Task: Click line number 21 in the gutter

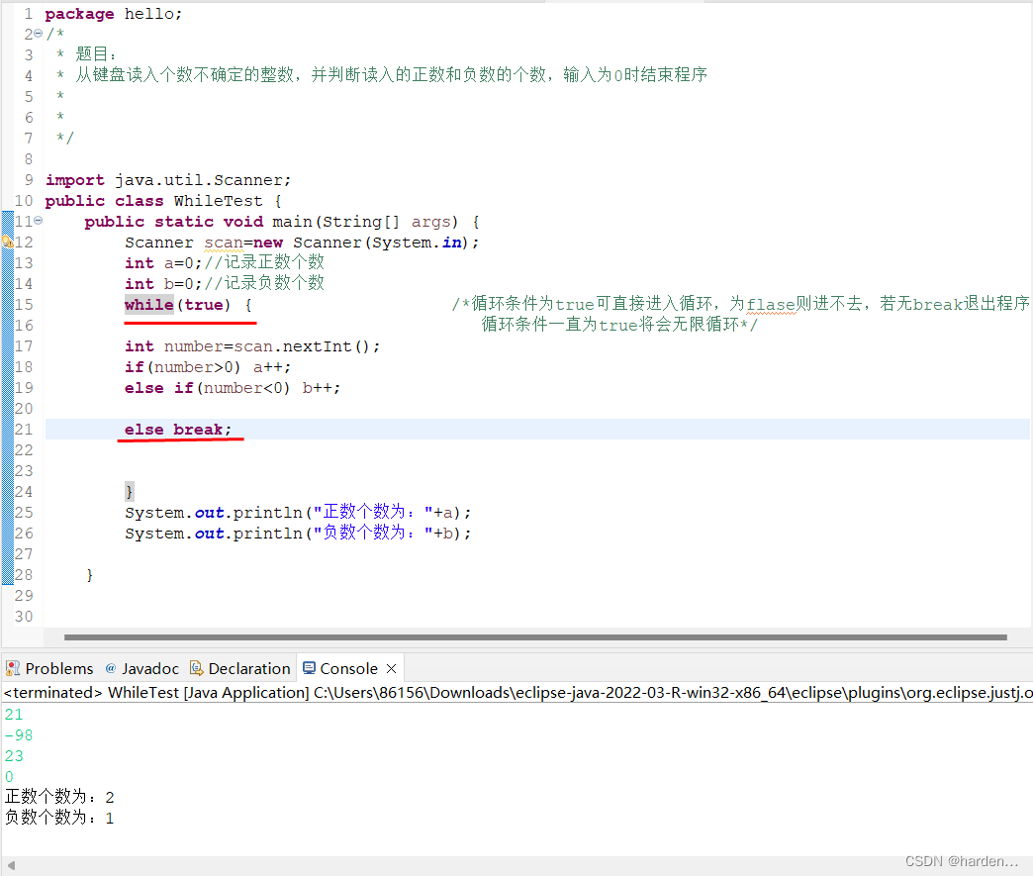Action: coord(23,430)
